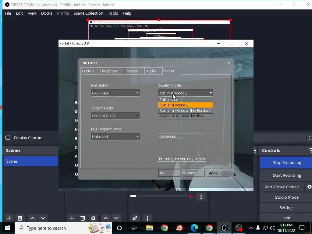Switch to Keyboard tab in Options

point(112,71)
